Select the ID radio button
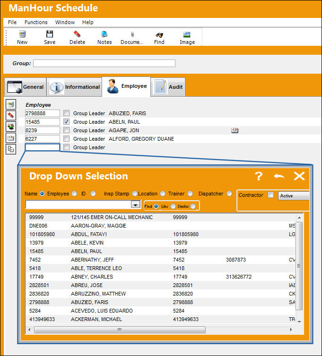 pyautogui.click(x=93, y=194)
